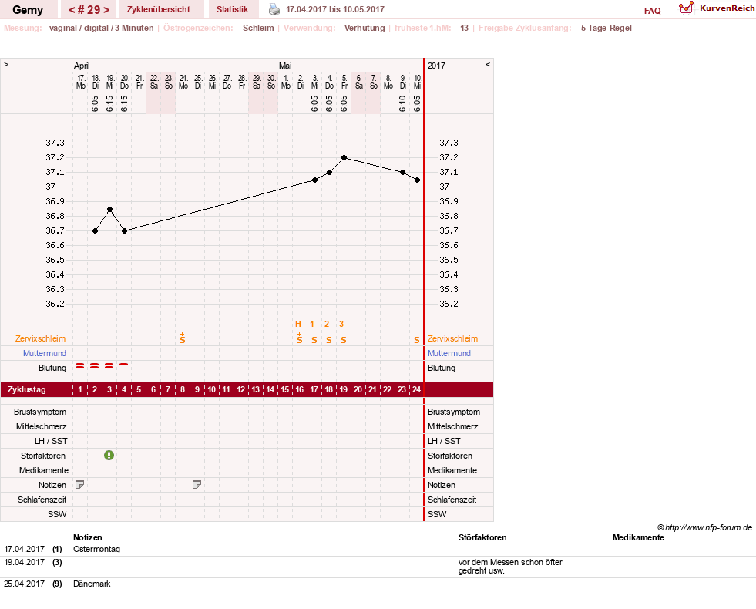Image resolution: width=756 pixels, height=609 pixels.
Task: Open the nfp-forum.de copyright link
Action: (705, 527)
